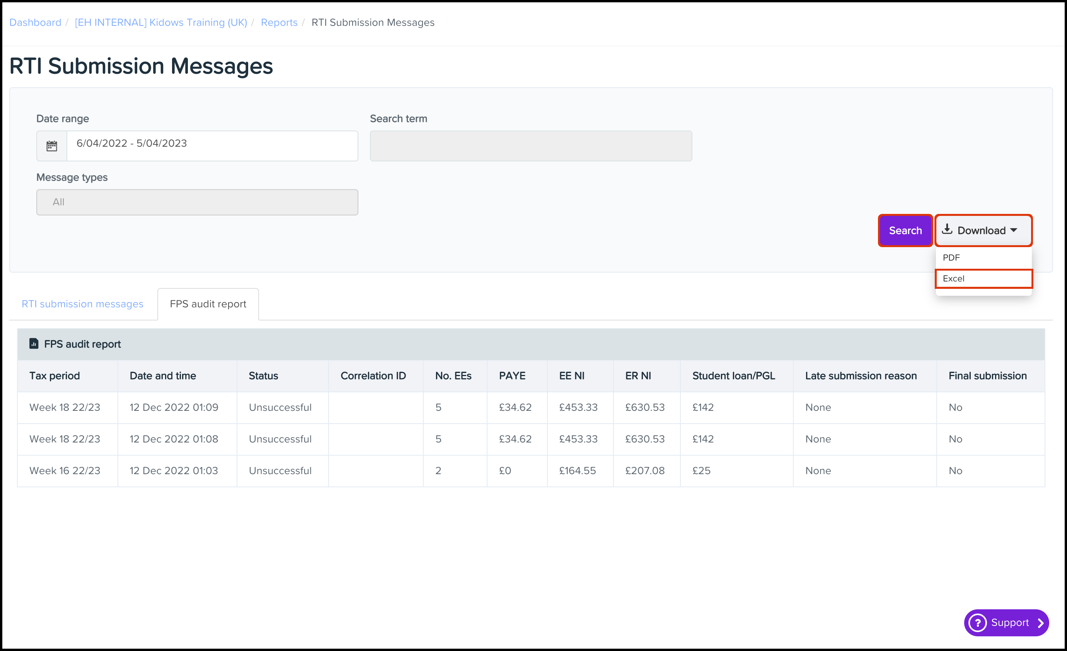Open the Reports breadcrumb link
Image resolution: width=1067 pixels, height=651 pixels.
(x=279, y=22)
